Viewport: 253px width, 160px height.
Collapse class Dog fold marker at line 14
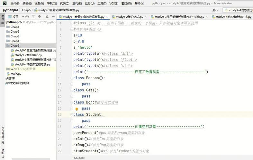(x=72, y=102)
